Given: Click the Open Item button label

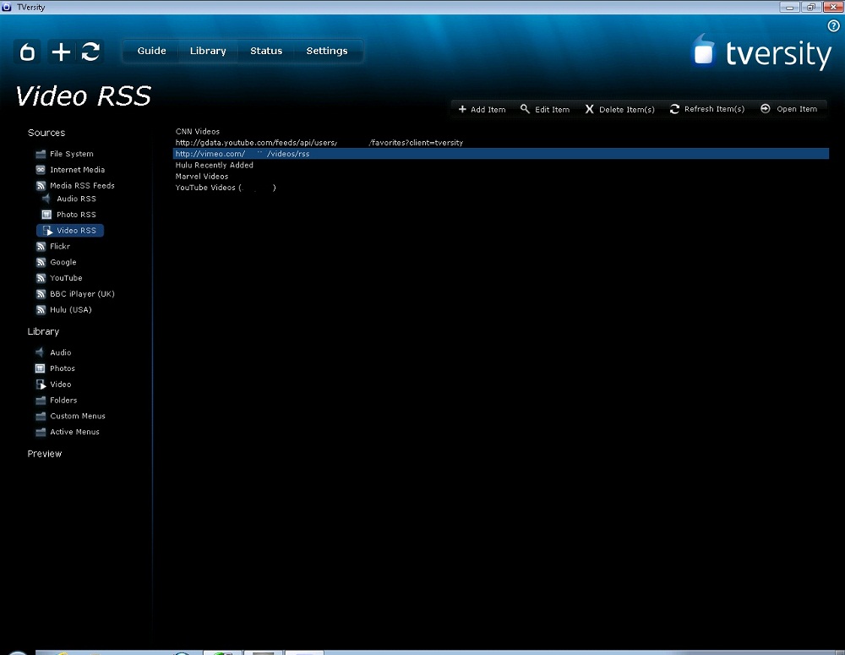Looking at the screenshot, I should [x=797, y=109].
